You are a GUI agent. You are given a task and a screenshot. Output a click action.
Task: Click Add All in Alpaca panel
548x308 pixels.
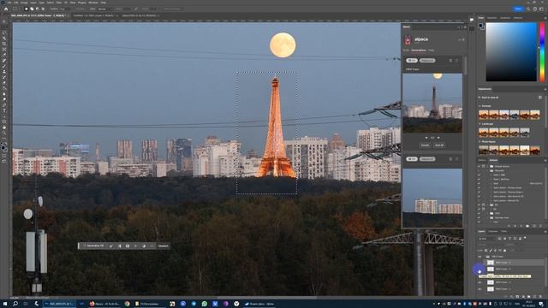[439, 145]
